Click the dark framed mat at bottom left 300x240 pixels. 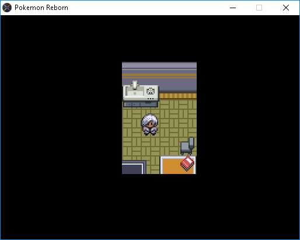(134, 167)
